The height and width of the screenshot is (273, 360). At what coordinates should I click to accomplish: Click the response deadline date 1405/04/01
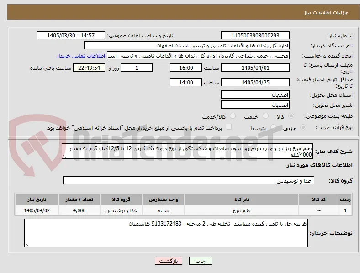coord(255,68)
